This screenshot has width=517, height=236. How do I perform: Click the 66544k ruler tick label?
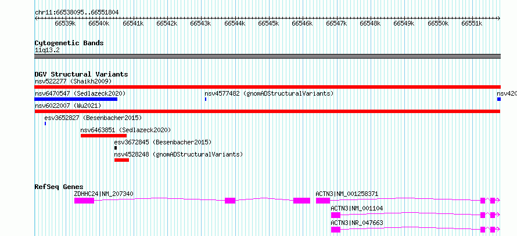pyautogui.click(x=235, y=23)
